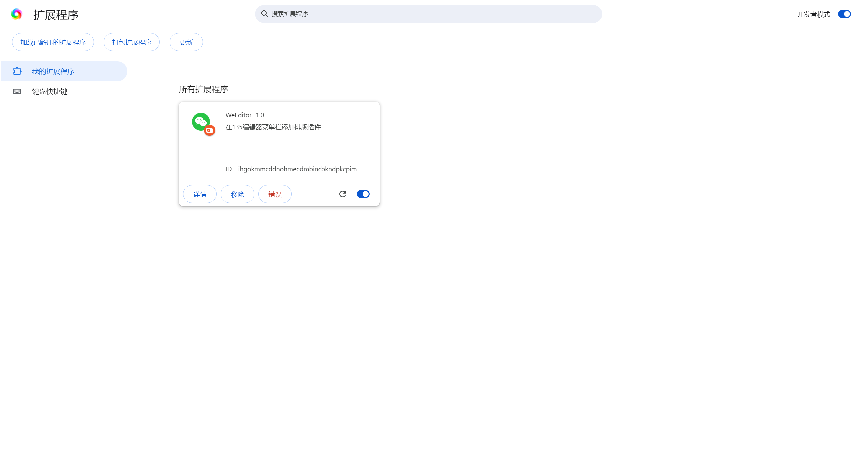857x476 pixels.
Task: Click the WeEditor green chat icon
Action: coord(200,121)
